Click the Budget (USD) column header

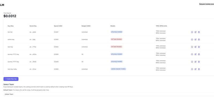point(86,26)
